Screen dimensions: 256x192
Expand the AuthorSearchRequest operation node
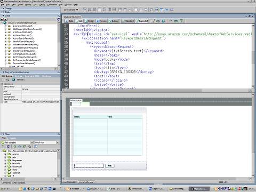point(5,38)
